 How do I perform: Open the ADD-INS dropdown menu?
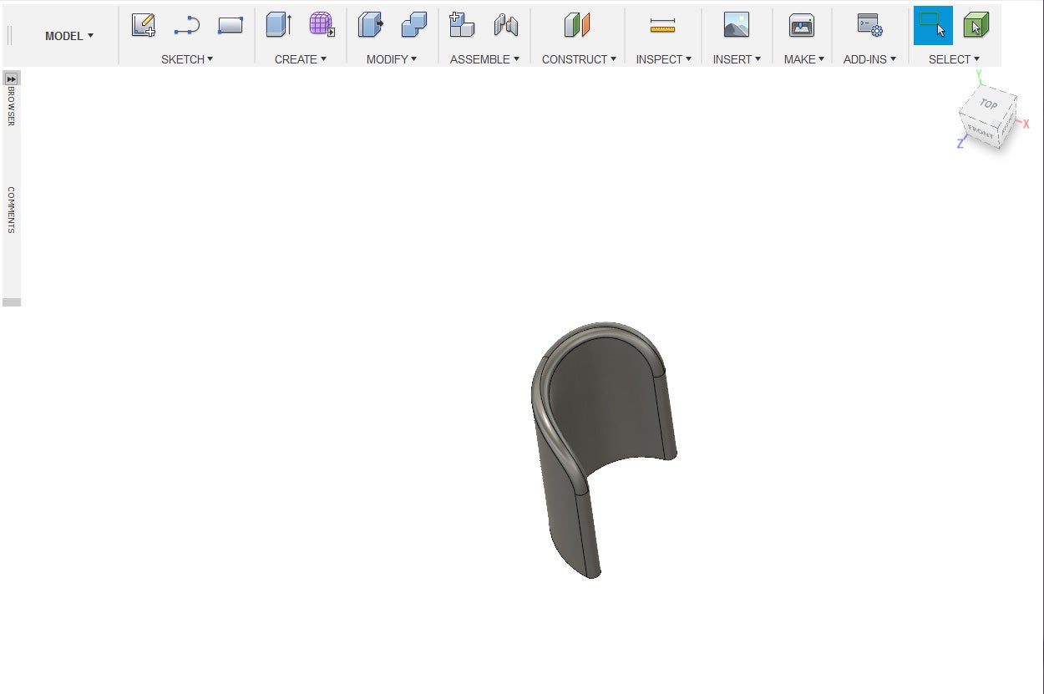869,59
